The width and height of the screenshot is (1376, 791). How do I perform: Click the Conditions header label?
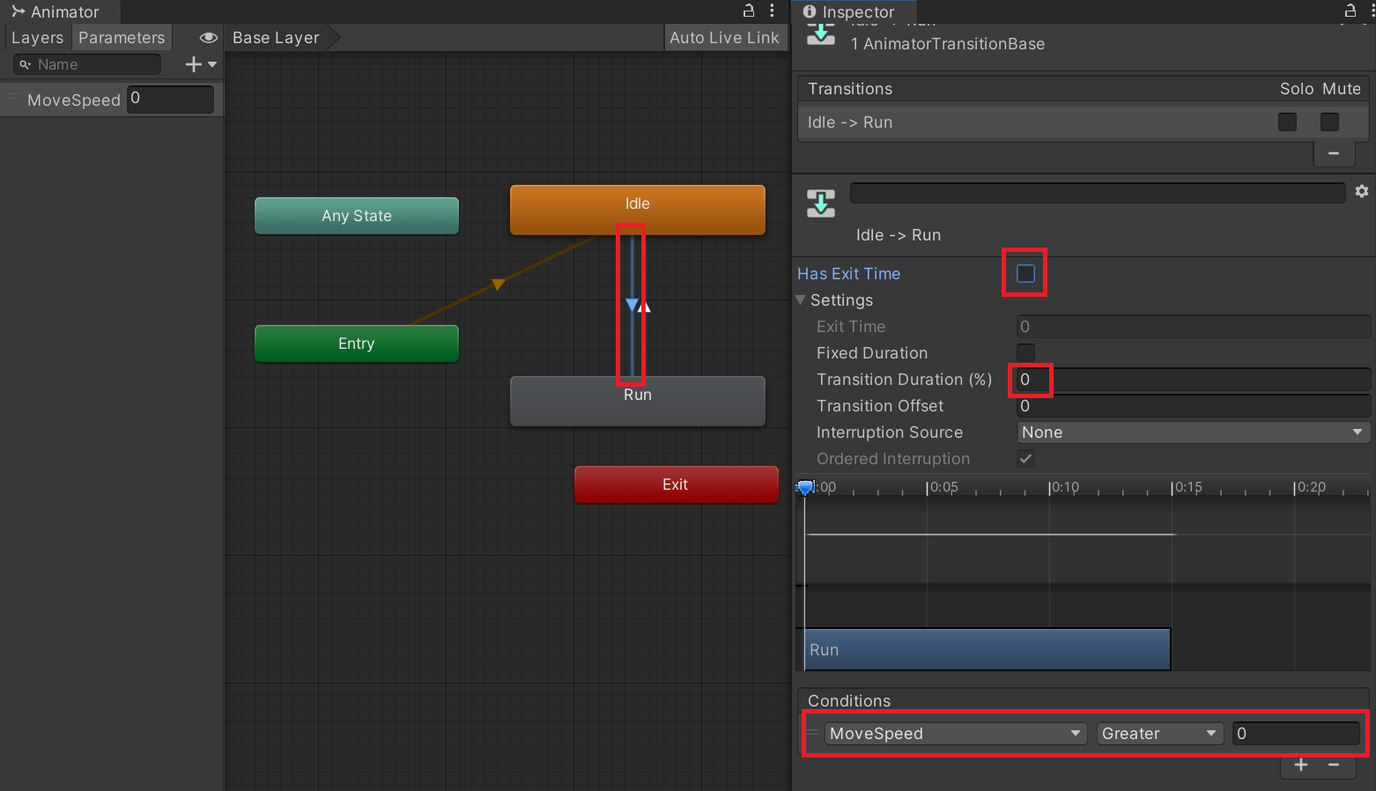(x=849, y=701)
